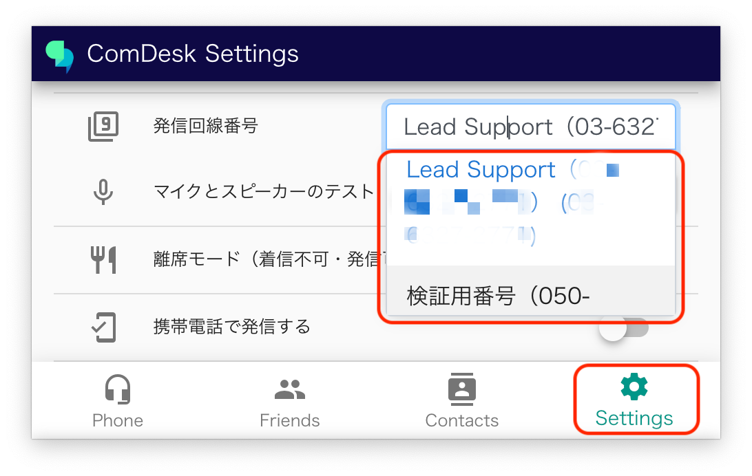752x476 pixels.
Task: Click the Settings tab label
Action: click(634, 418)
